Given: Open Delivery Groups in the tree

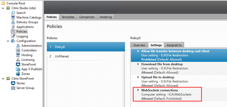Looking at the screenshot, I should 27,22.
